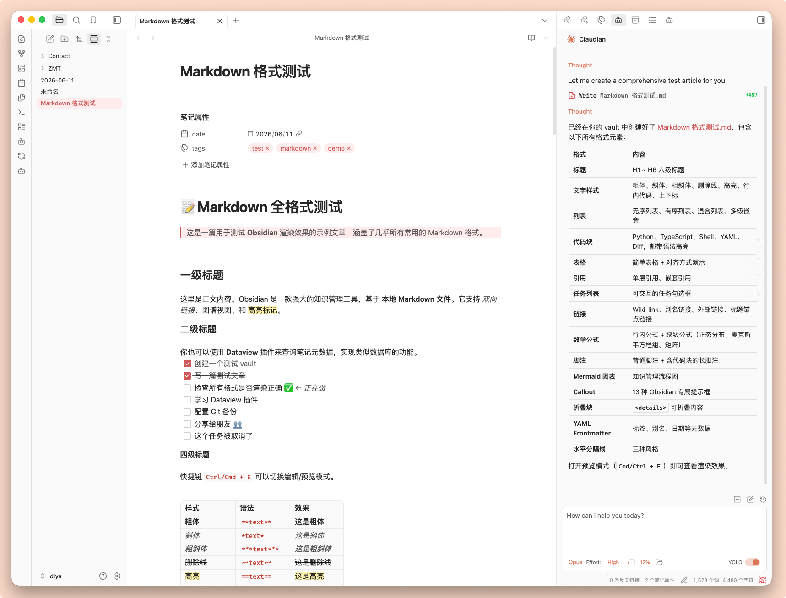Expand the ZMT folder
786x598 pixels.
click(43, 68)
